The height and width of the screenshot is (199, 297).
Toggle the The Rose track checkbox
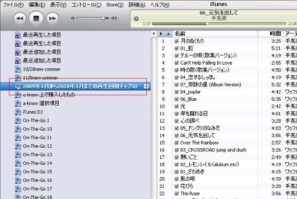pos(176,194)
